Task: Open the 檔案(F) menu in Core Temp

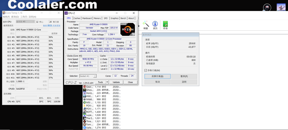Action: 6,17
